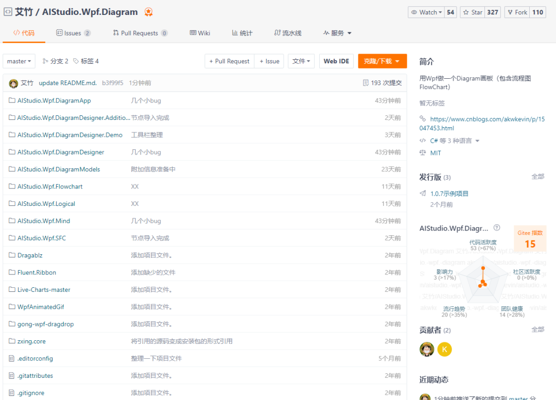Open the AIStudio.Wpf.SFC folder
The height and width of the screenshot is (400, 556).
pyautogui.click(x=42, y=238)
